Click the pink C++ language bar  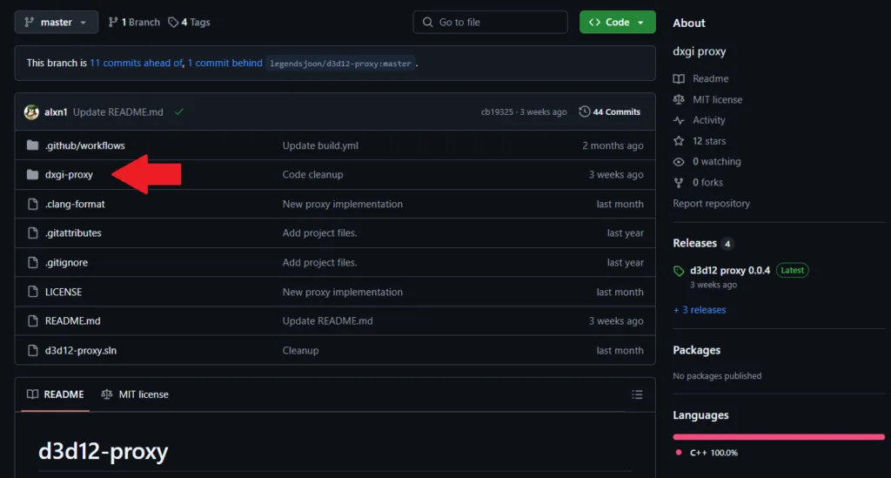click(x=778, y=436)
